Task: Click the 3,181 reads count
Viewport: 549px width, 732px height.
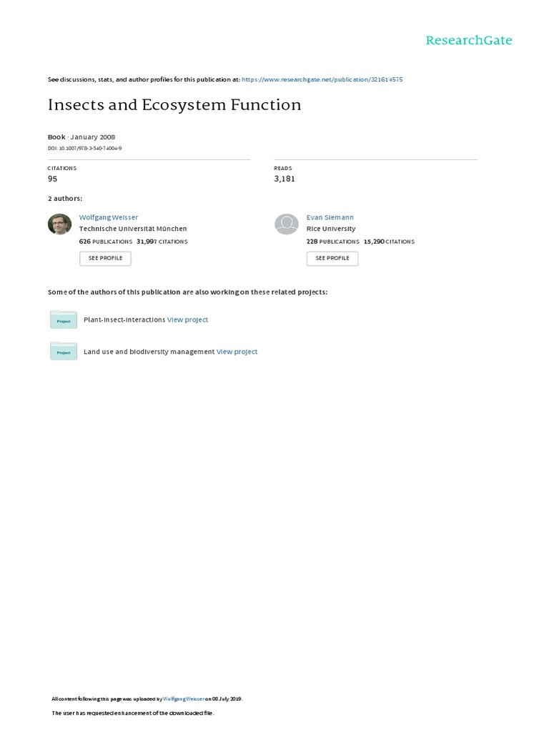Action: click(285, 179)
